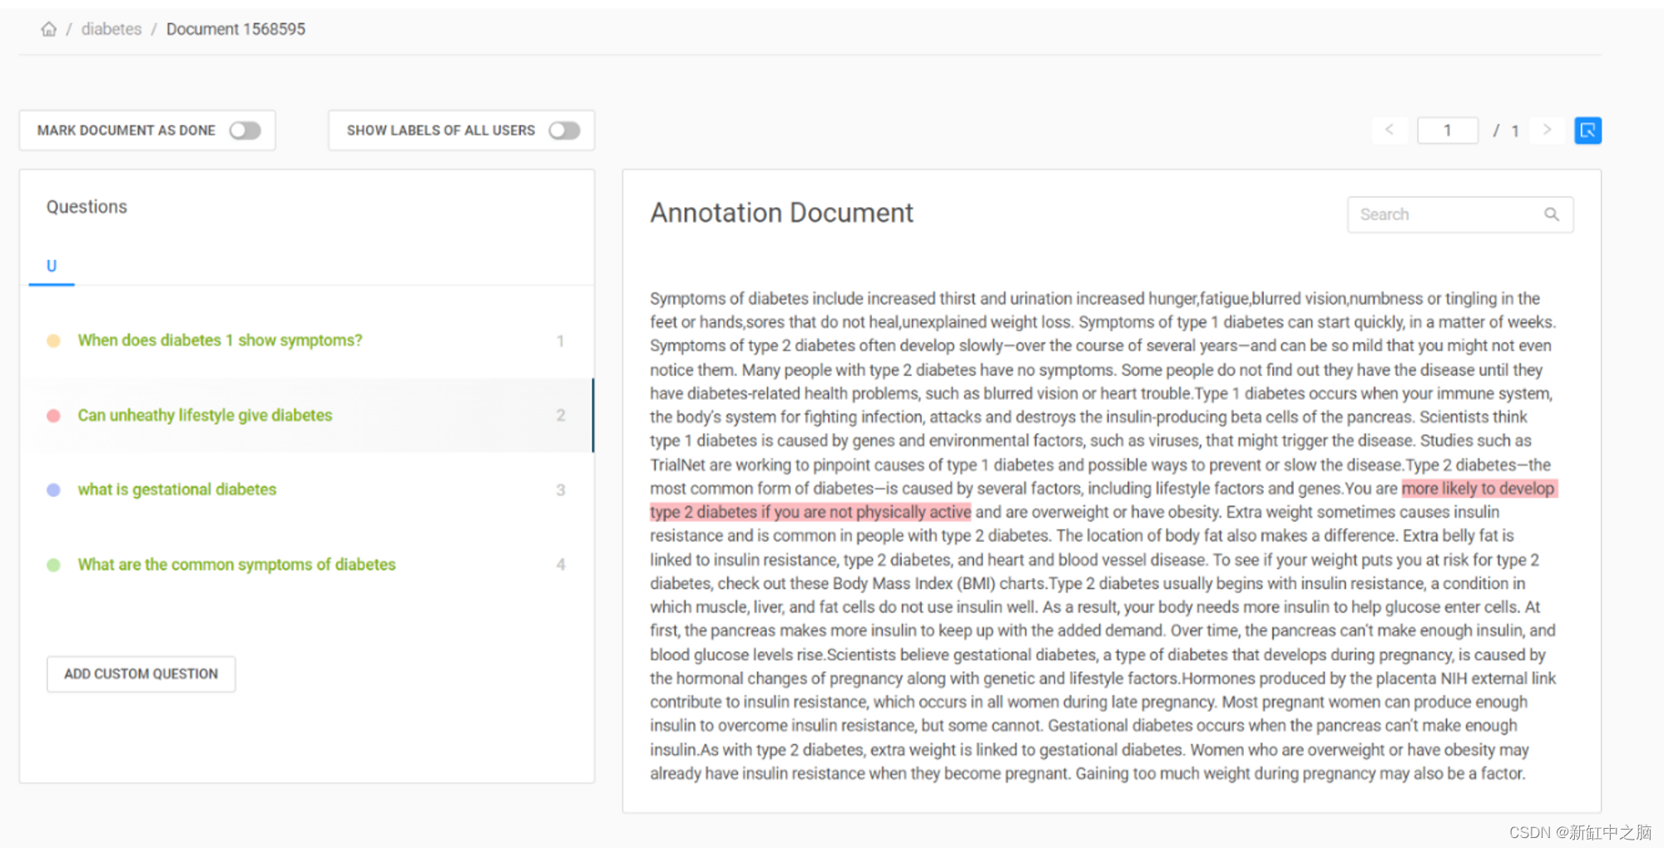Screen dimensions: 1664x848
Task: Click the search magnifier icon
Action: tap(1552, 214)
